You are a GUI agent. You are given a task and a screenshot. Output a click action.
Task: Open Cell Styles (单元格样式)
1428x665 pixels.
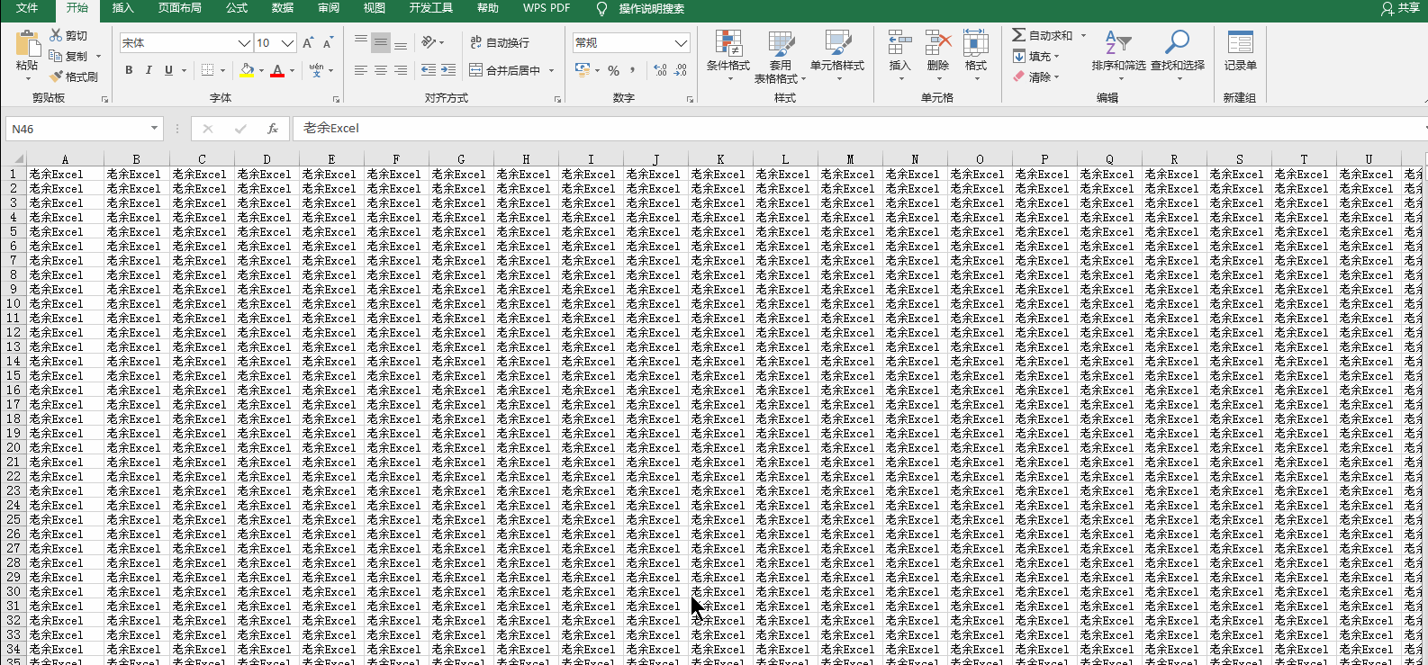coord(837,55)
